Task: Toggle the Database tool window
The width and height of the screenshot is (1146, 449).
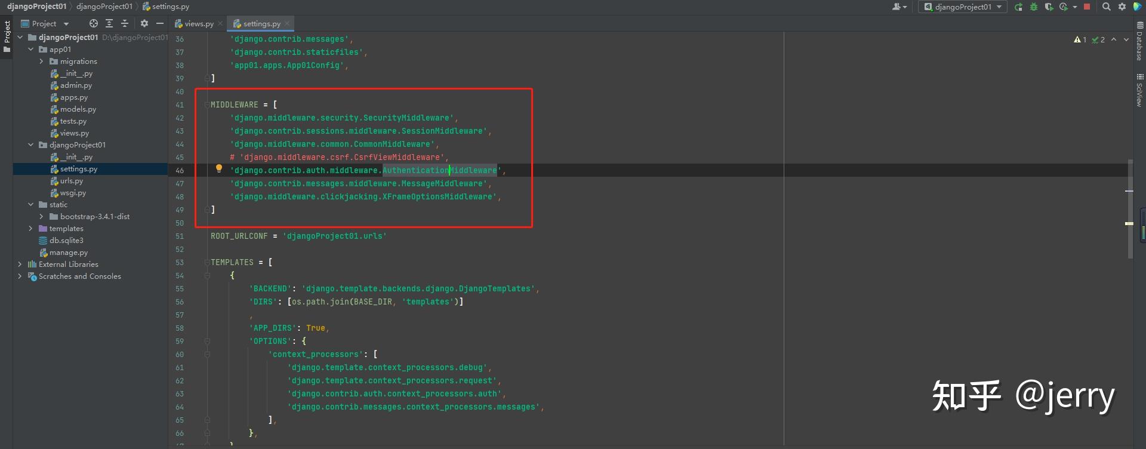Action: click(x=1139, y=42)
